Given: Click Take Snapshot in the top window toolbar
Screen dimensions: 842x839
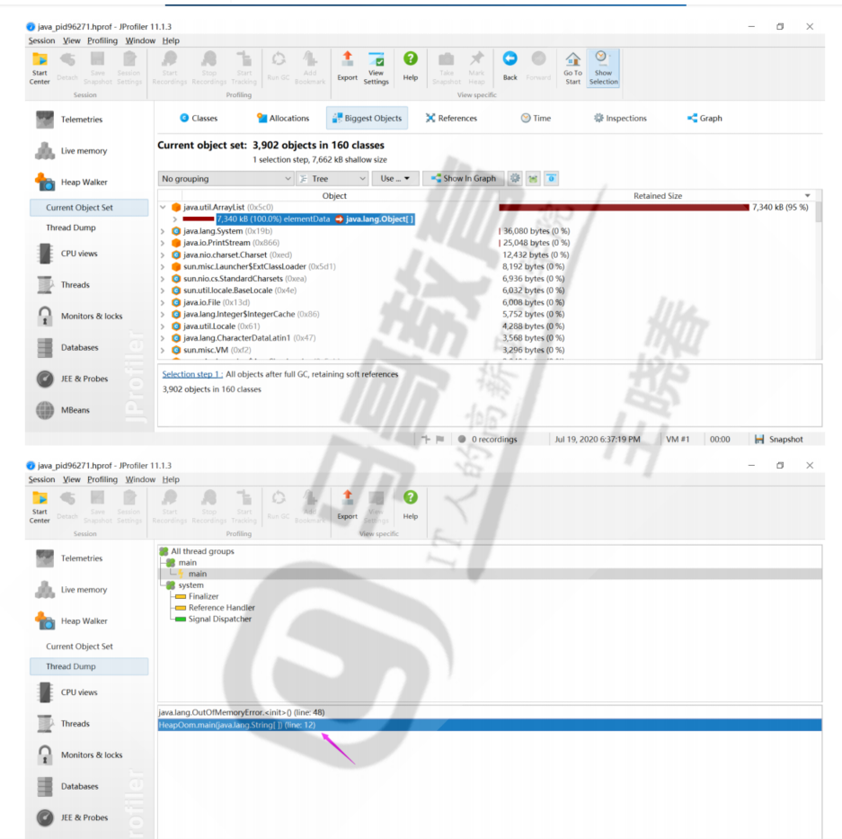Looking at the screenshot, I should pos(447,68).
